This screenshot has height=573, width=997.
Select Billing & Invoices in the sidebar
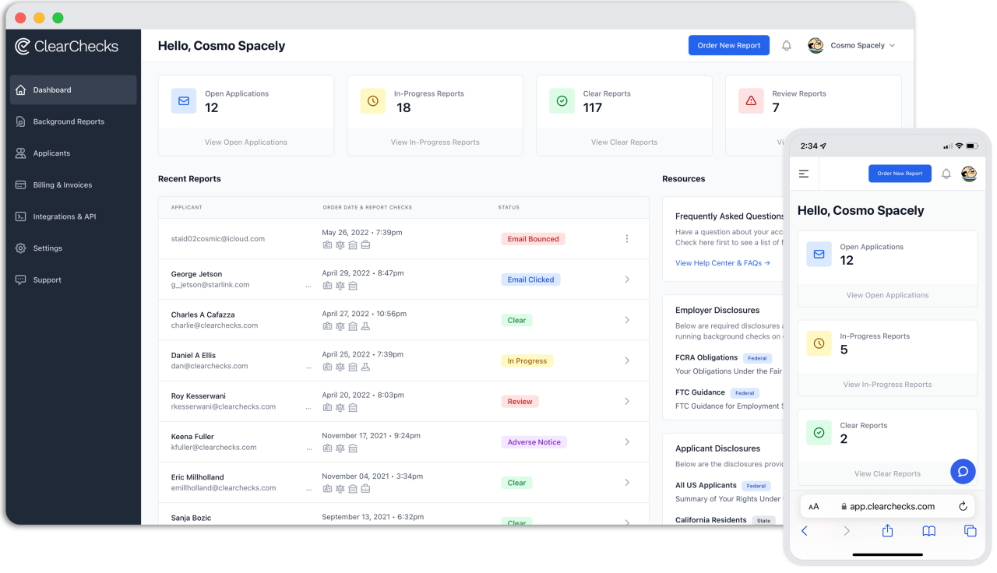click(62, 185)
